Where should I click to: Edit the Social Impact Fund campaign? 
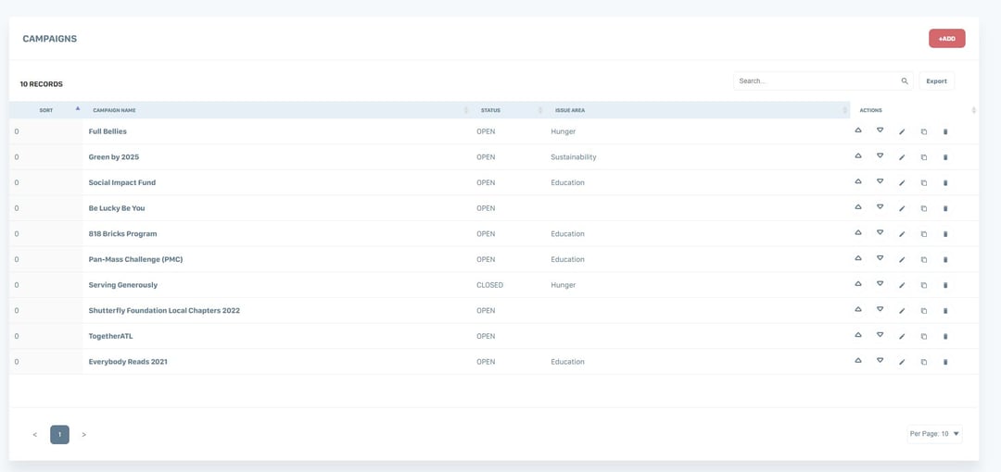pos(902,183)
